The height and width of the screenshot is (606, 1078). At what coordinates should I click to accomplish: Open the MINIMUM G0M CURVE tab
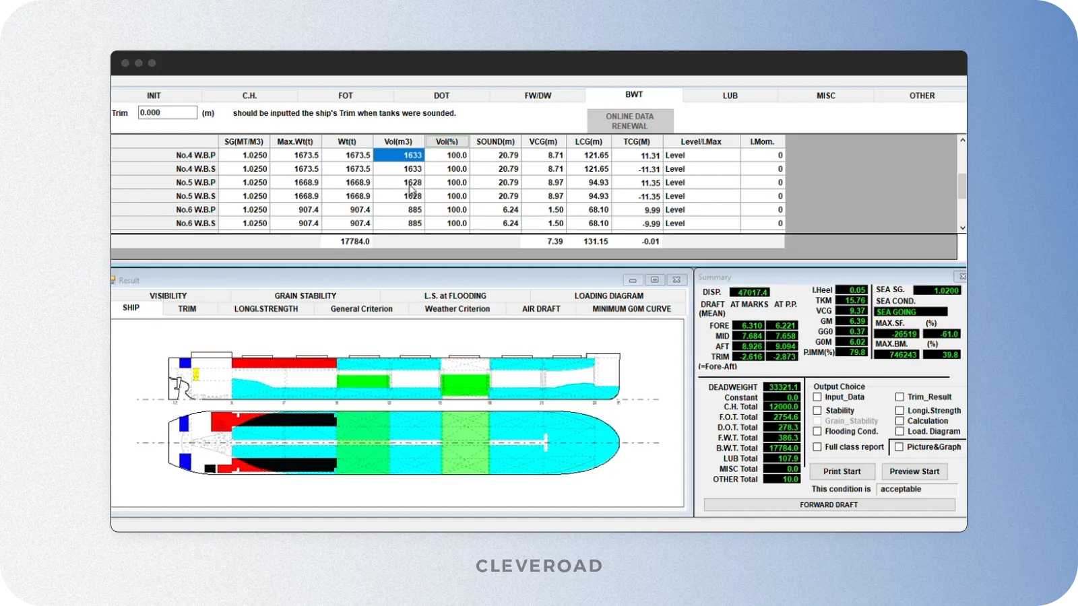632,309
